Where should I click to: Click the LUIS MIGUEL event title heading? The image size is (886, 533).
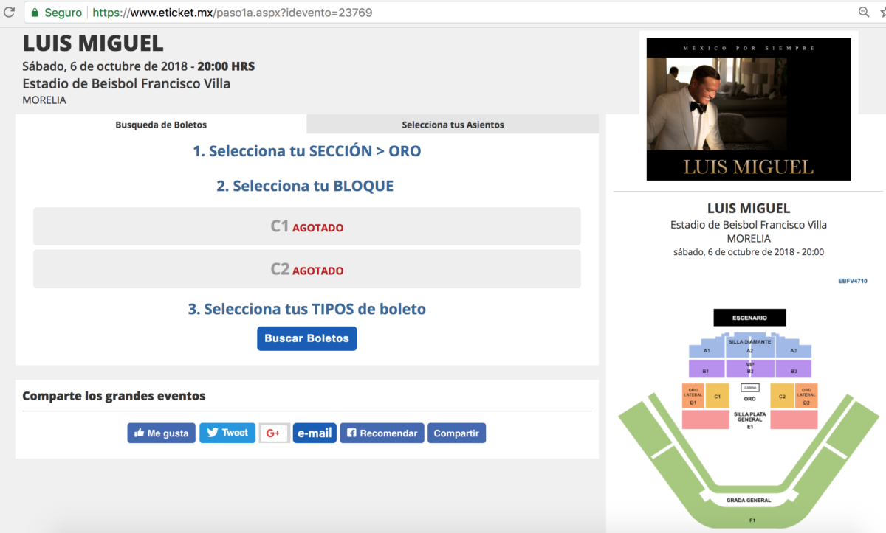pos(93,43)
